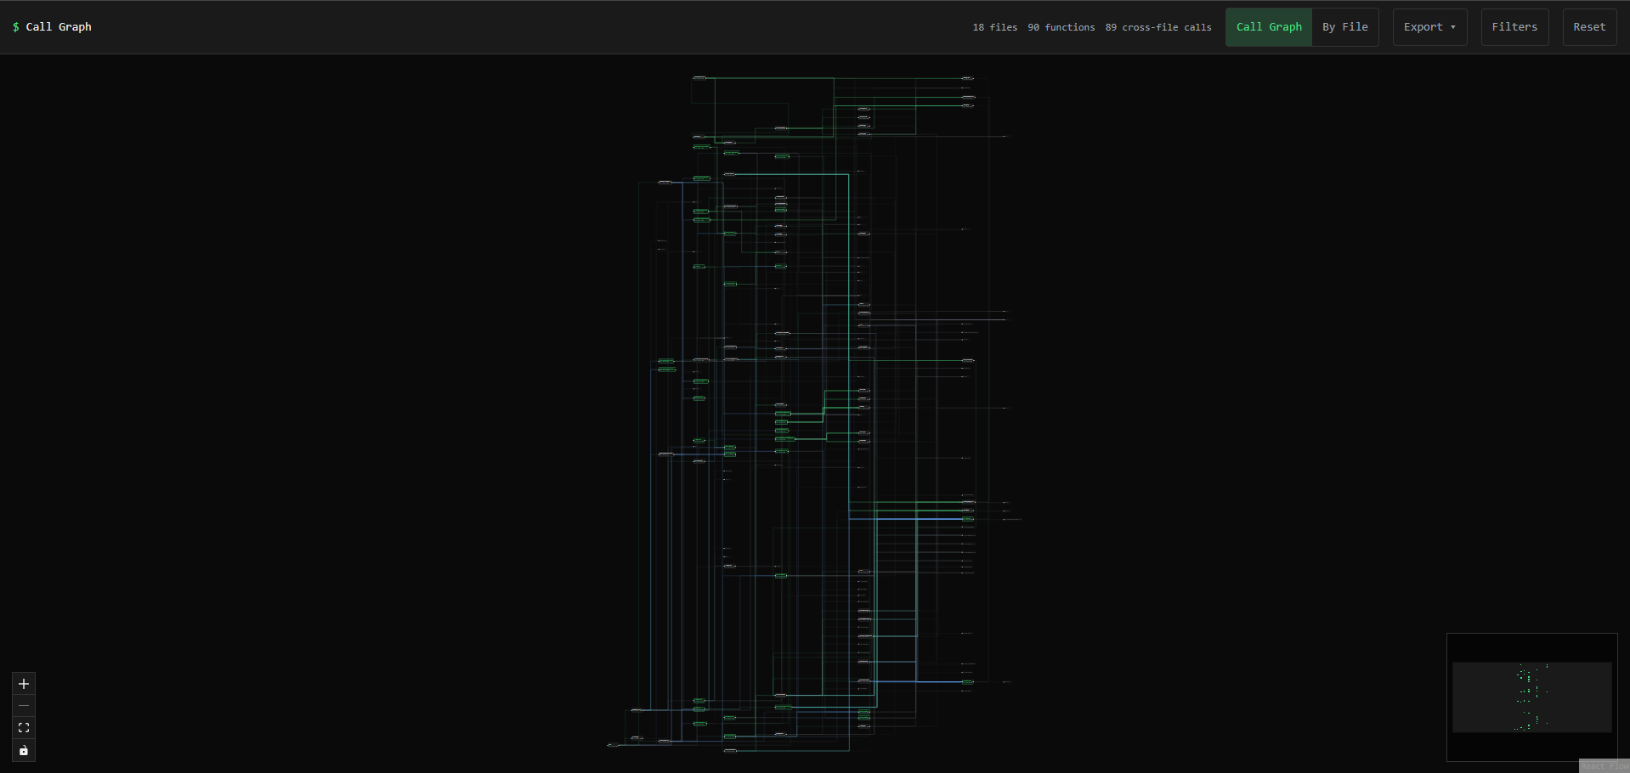Click the minimap overview panel
Viewport: 1630px width, 773px height.
click(x=1531, y=697)
